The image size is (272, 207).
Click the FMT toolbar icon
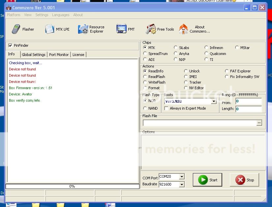(126, 29)
